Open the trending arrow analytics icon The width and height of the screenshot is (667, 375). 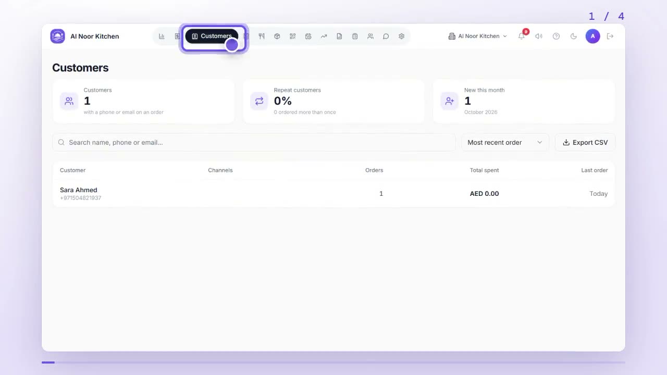point(324,36)
